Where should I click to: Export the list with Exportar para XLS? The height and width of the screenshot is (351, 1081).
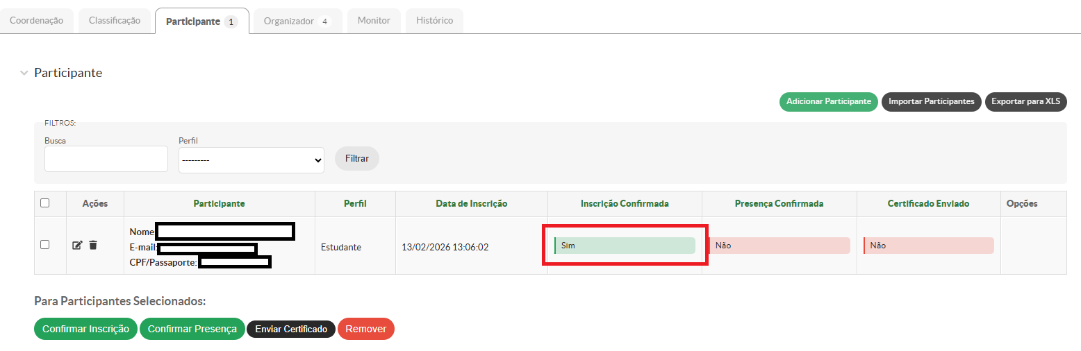[x=1025, y=101]
